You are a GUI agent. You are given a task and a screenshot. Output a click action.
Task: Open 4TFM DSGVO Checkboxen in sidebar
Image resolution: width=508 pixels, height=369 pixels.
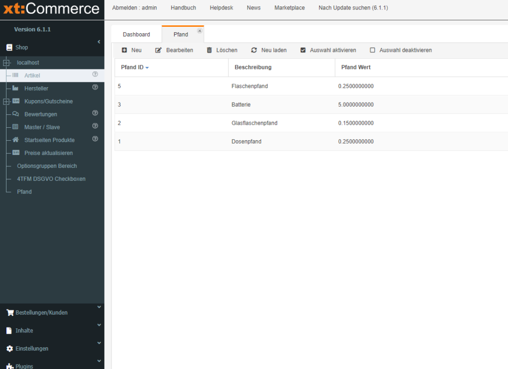[51, 179]
